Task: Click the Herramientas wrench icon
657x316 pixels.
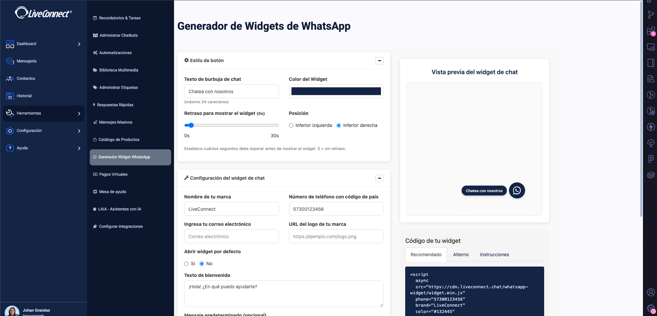Action: tap(10, 114)
